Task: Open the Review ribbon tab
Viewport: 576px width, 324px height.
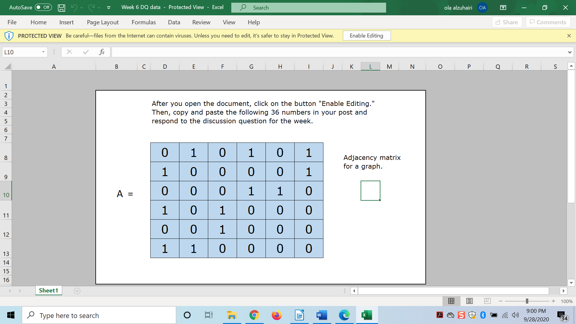Action: (x=201, y=22)
